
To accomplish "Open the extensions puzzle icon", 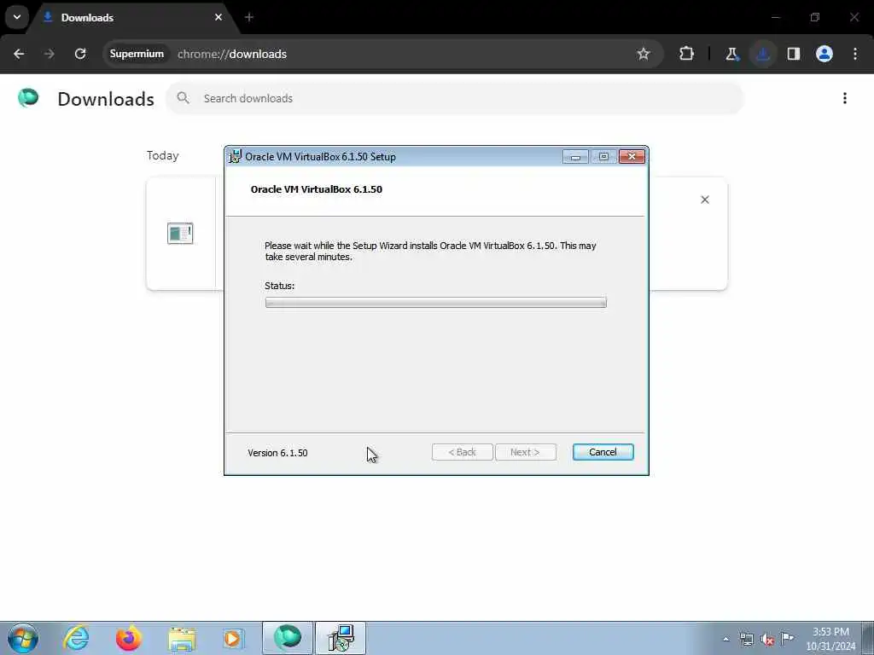I will pos(687,54).
